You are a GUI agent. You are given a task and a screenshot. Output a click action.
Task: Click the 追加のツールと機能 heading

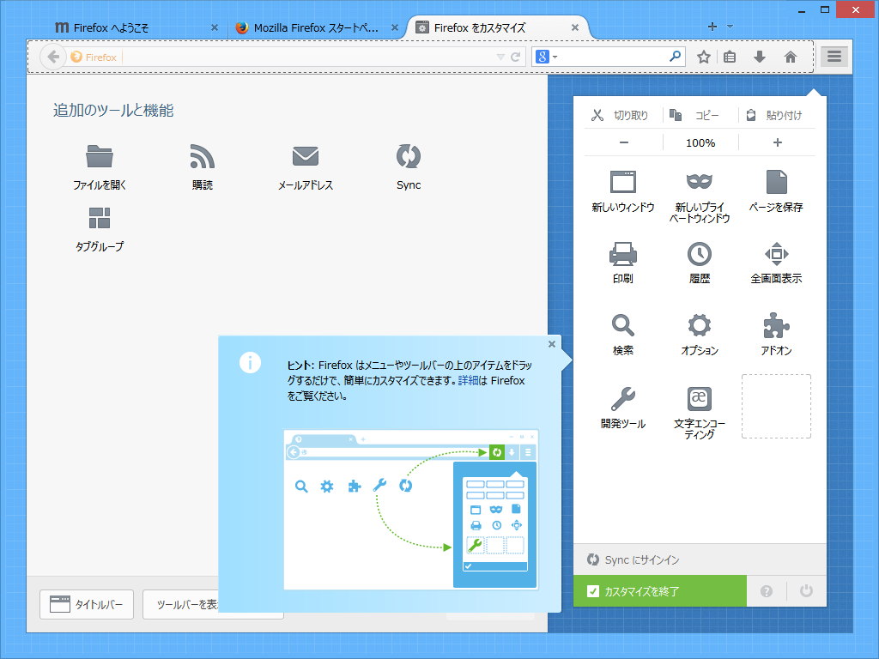click(x=113, y=111)
